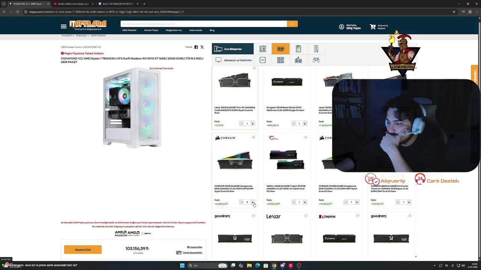Click the share arrow on the Lexar Thor card

tap(254, 68)
